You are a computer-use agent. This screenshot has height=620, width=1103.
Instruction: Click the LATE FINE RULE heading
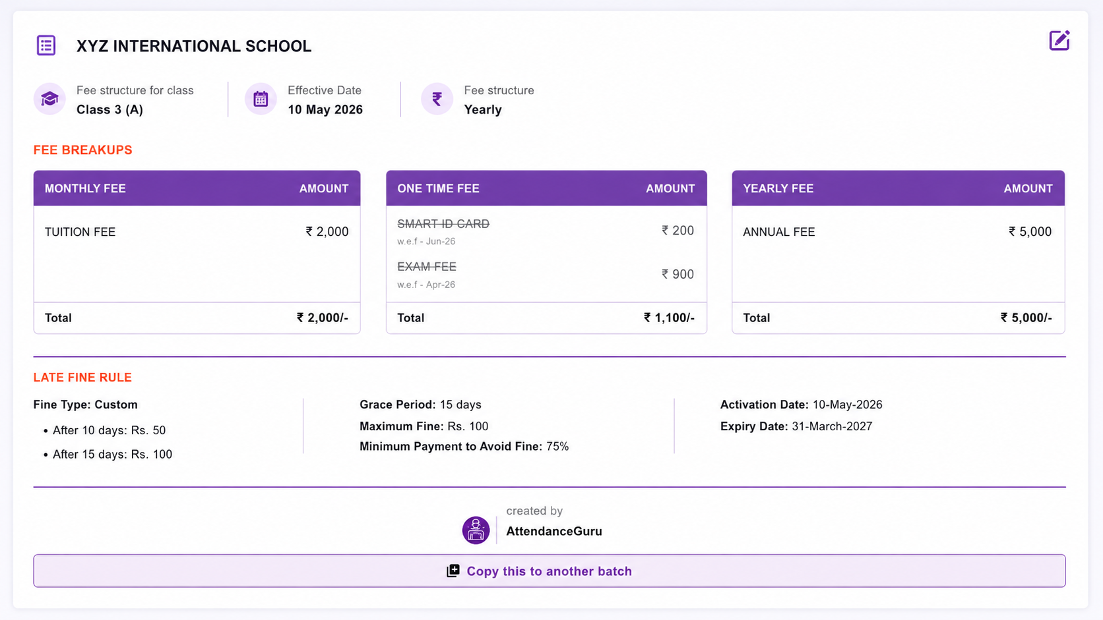(x=82, y=378)
